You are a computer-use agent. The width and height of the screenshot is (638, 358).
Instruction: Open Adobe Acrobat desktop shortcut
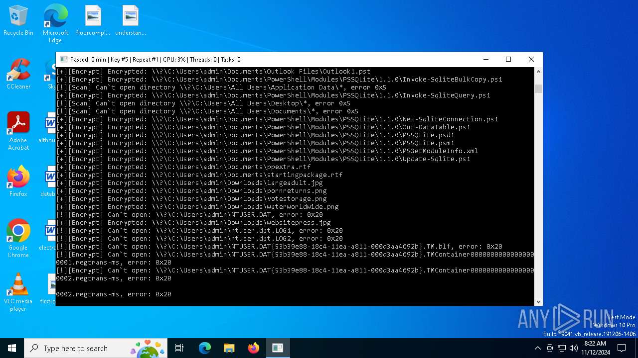18,131
